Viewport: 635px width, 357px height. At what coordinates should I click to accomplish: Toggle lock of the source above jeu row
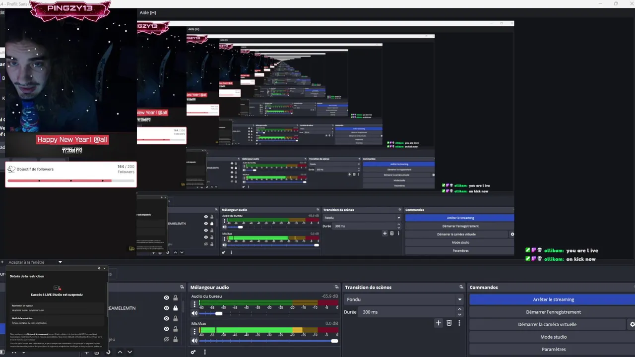coord(175,329)
